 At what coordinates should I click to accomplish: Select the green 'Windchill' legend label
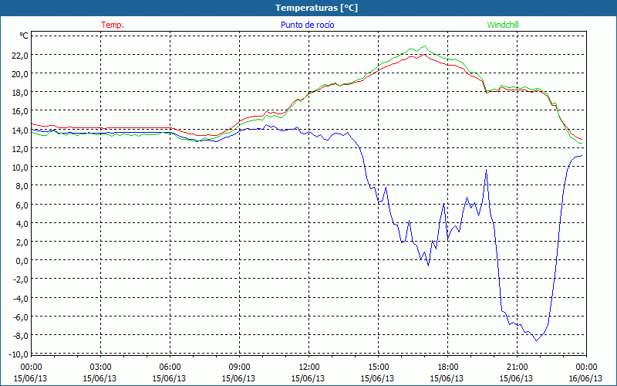[503, 25]
